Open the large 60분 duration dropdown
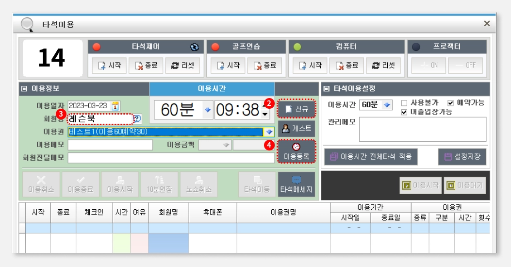Image resolution: width=511 pixels, height=267 pixels. pos(207,110)
